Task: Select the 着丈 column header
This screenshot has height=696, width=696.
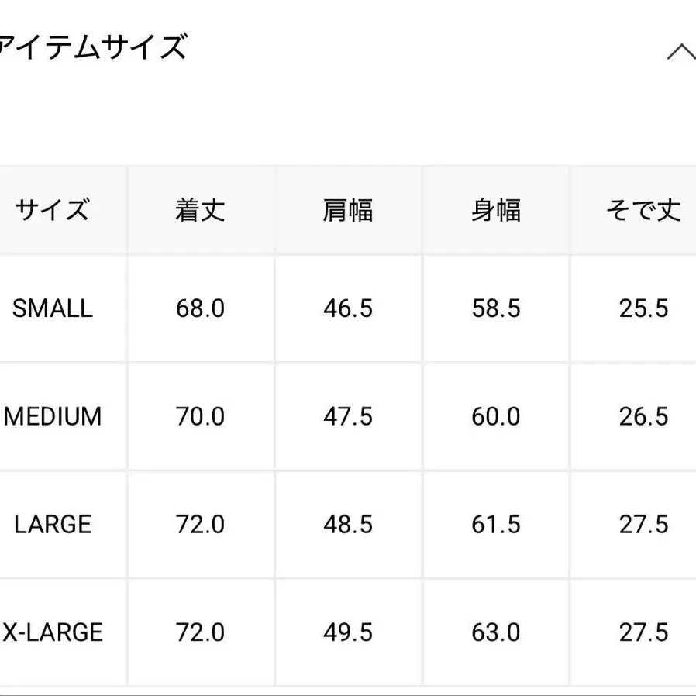Action: tap(200, 210)
